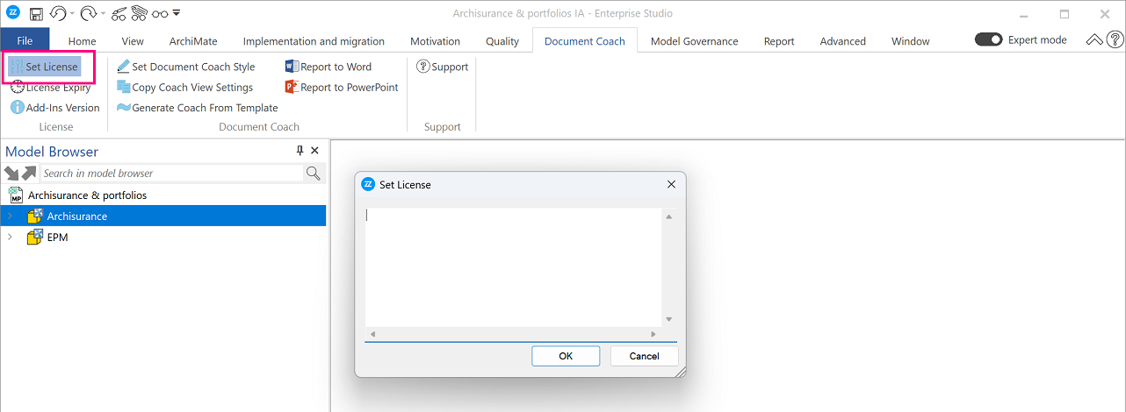Select Set Document Coach Style
The width and height of the screenshot is (1126, 412).
pos(186,67)
